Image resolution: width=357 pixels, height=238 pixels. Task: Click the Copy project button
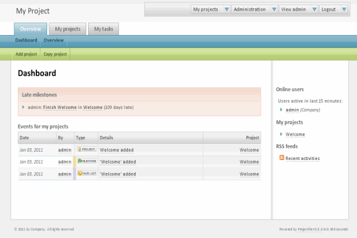tap(55, 54)
